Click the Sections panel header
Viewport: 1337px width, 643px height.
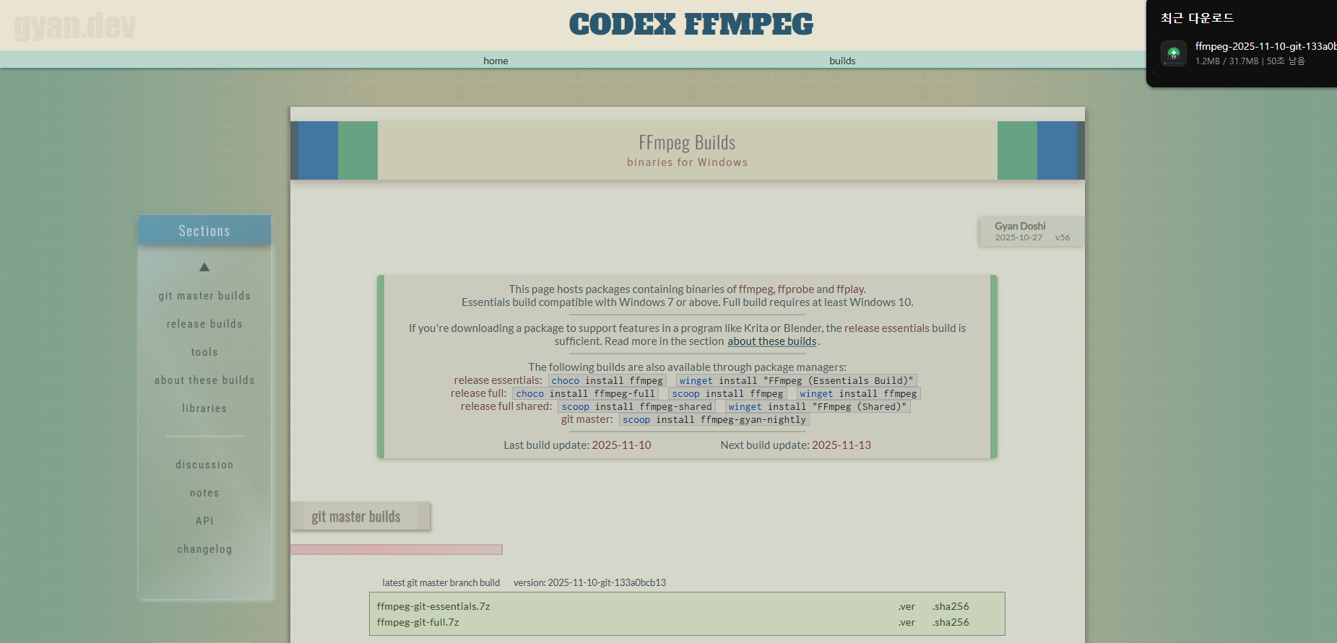204,230
